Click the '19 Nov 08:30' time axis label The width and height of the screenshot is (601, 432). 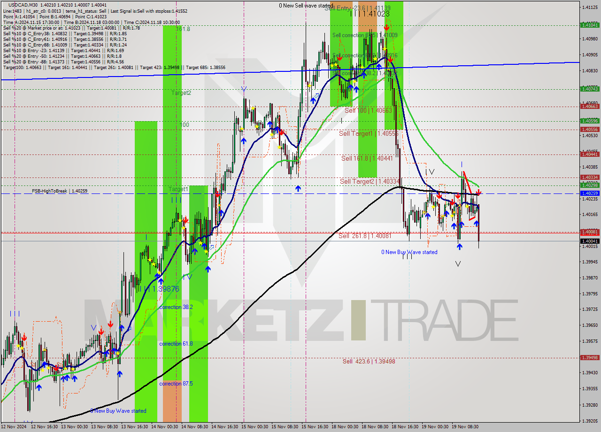click(464, 427)
